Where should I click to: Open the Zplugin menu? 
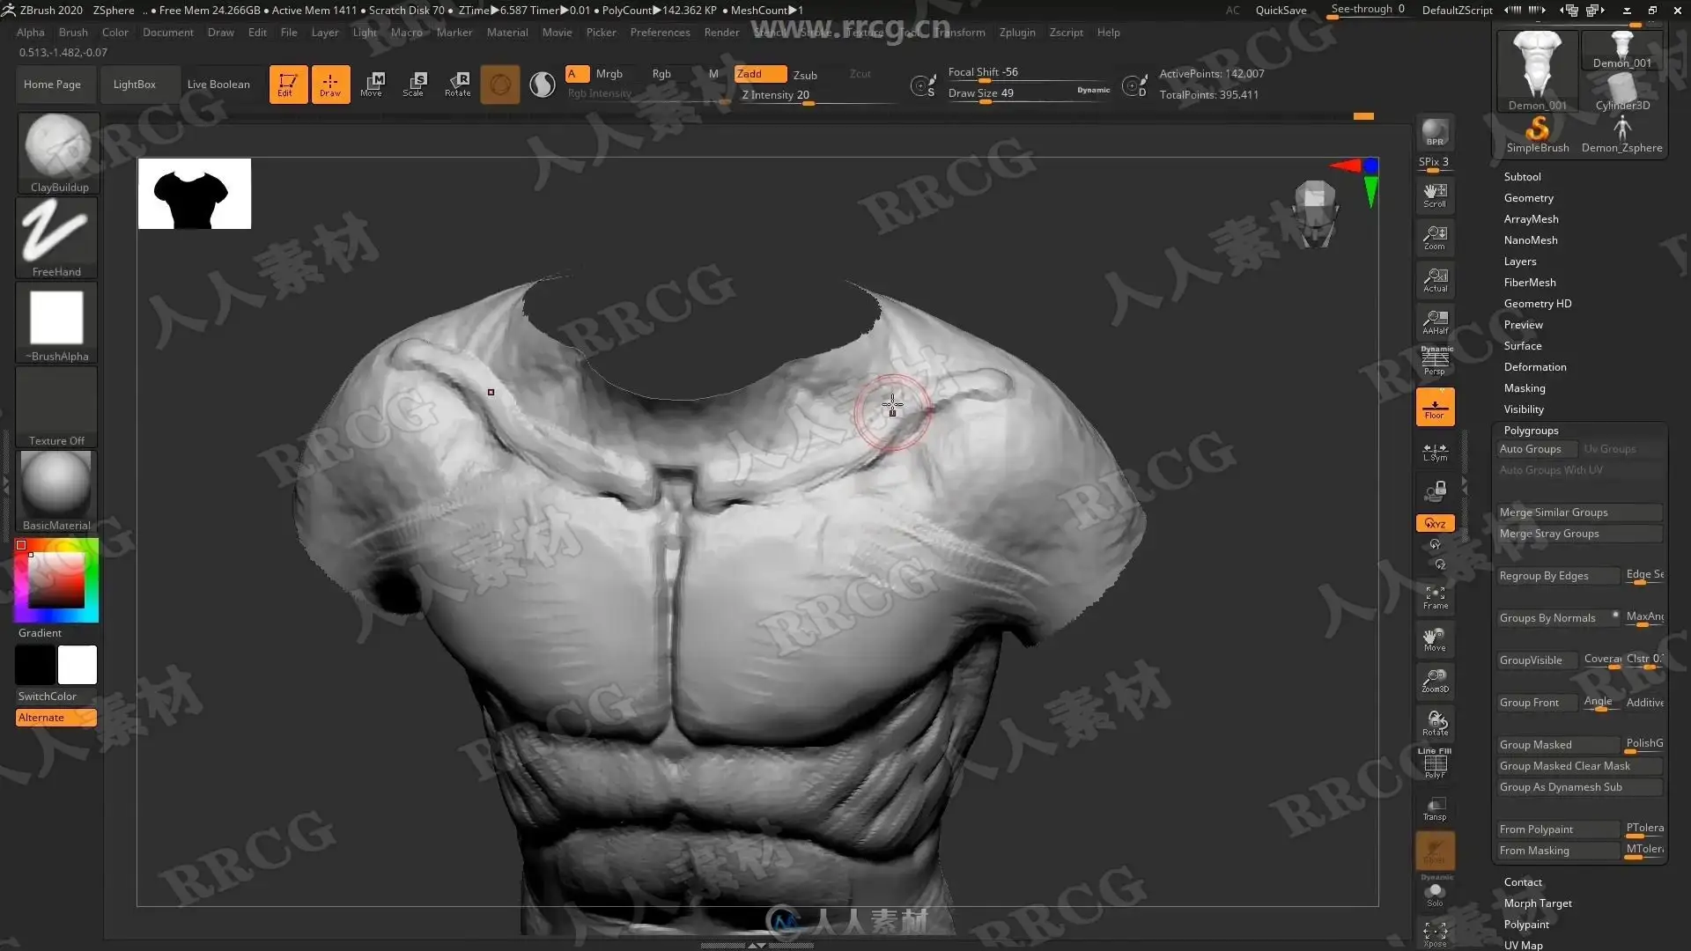click(1016, 33)
